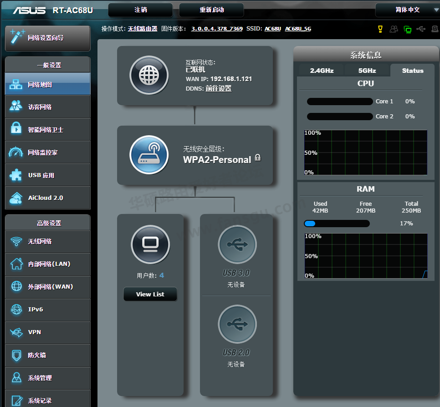440x407 pixels.
Task: Click the View List button
Action: pyautogui.click(x=150, y=294)
